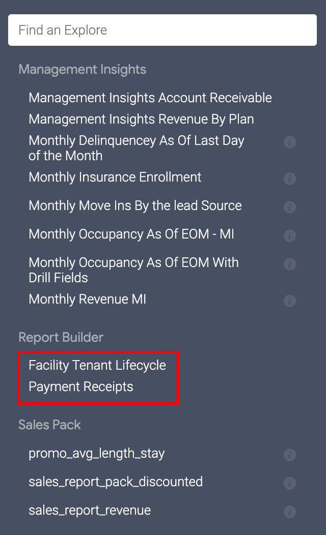Click info icon beside Monthly Delinquencey explore
This screenshot has height=535, width=326.
289,142
